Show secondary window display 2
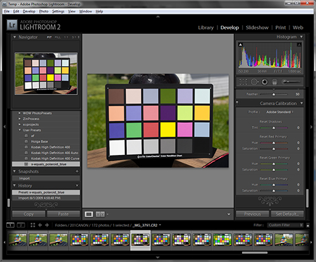Screen dimensions: 316x262 click(21, 225)
